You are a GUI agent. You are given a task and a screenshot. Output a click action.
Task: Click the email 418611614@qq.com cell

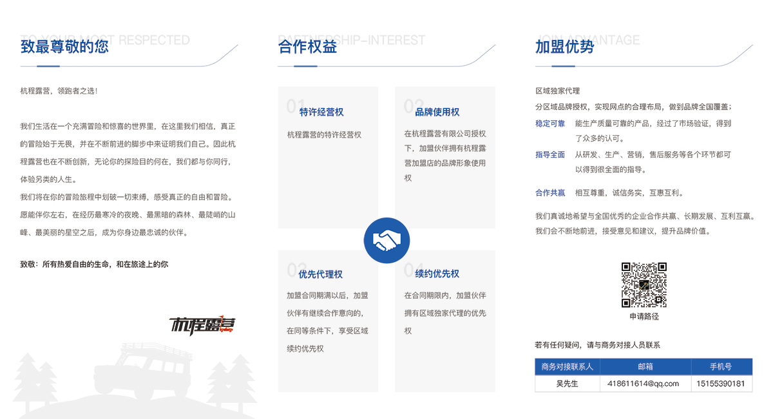pyautogui.click(x=645, y=384)
